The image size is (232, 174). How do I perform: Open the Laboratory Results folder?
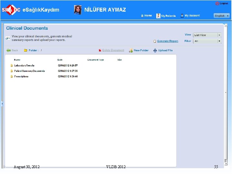click(24, 65)
